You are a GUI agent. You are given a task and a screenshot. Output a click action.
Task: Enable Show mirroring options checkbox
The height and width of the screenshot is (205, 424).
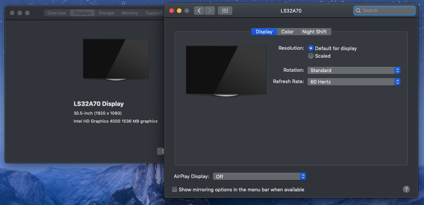coord(175,189)
